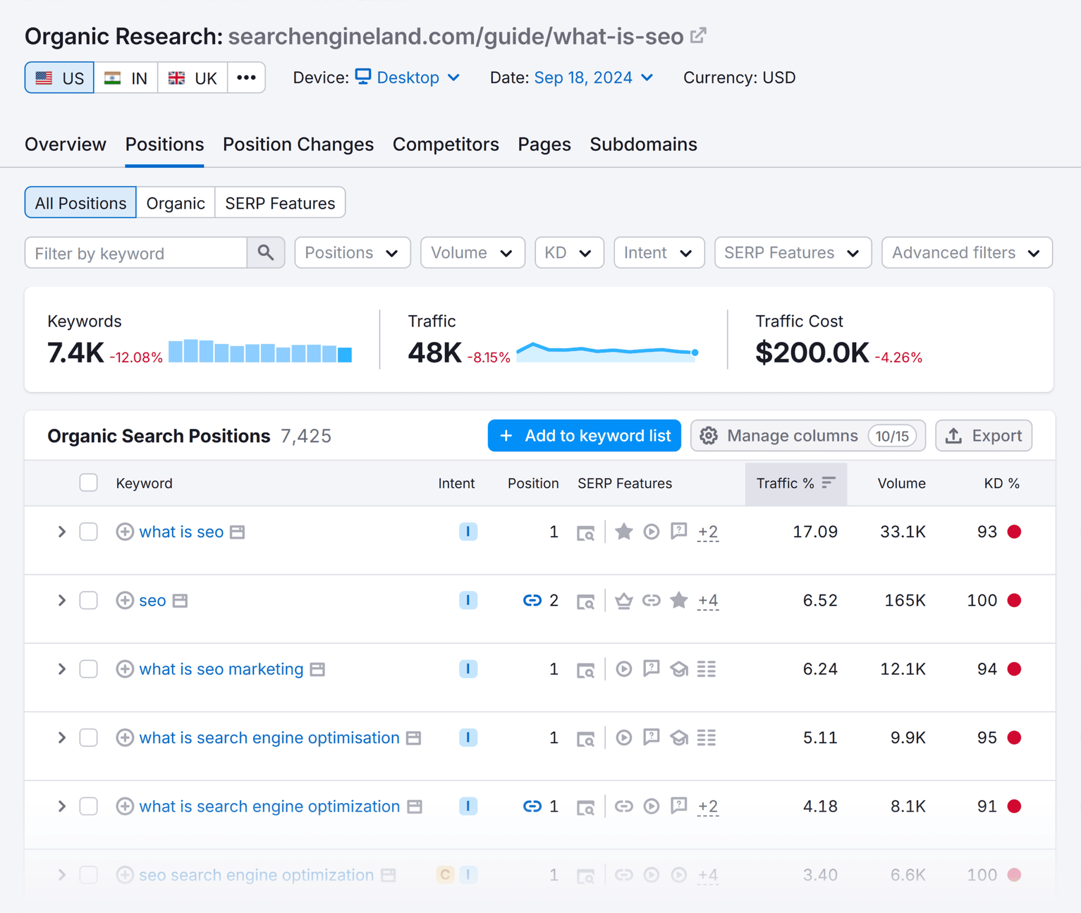Click the Featured Snippet crown icon on 'seo' row
Image resolution: width=1081 pixels, height=913 pixels.
point(624,600)
